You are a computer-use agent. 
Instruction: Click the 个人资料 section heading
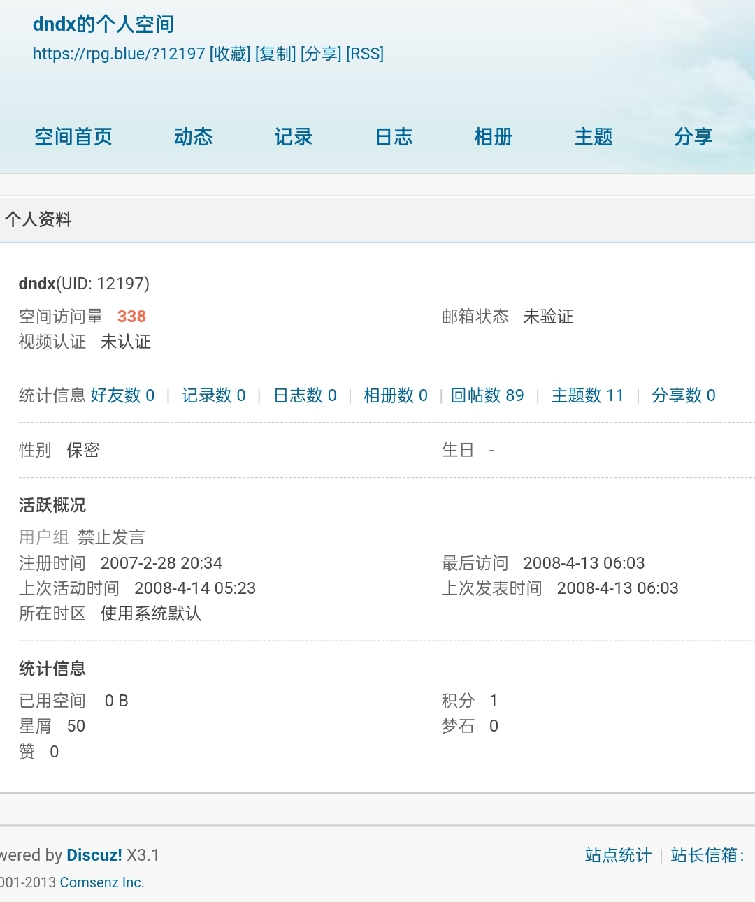coord(38,220)
